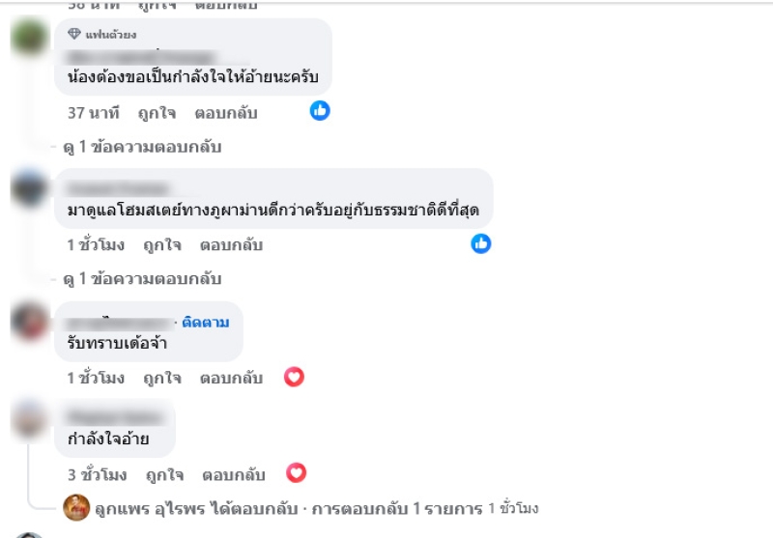Click ลูกแพร อุไรพร small avatar in reply

pos(75,507)
